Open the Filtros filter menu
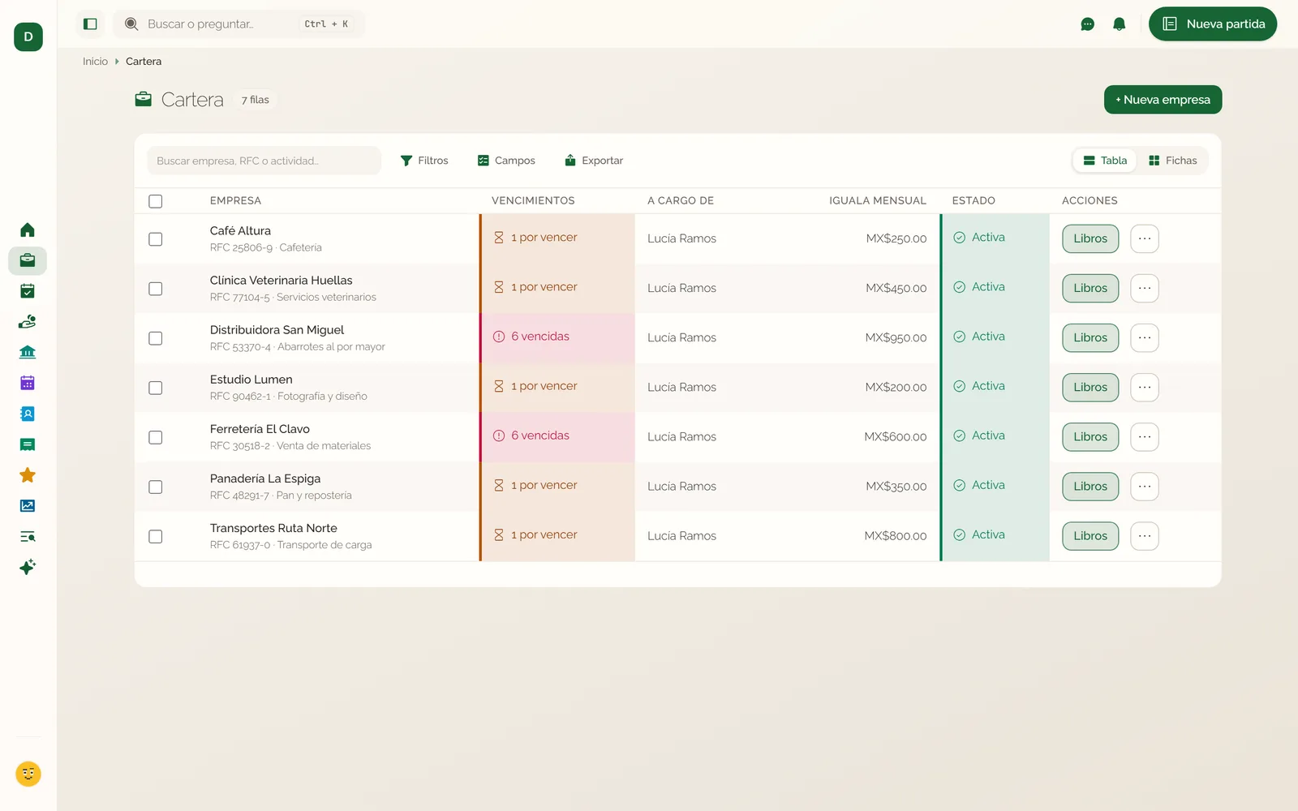Viewport: 1298px width, 811px height. tap(424, 161)
